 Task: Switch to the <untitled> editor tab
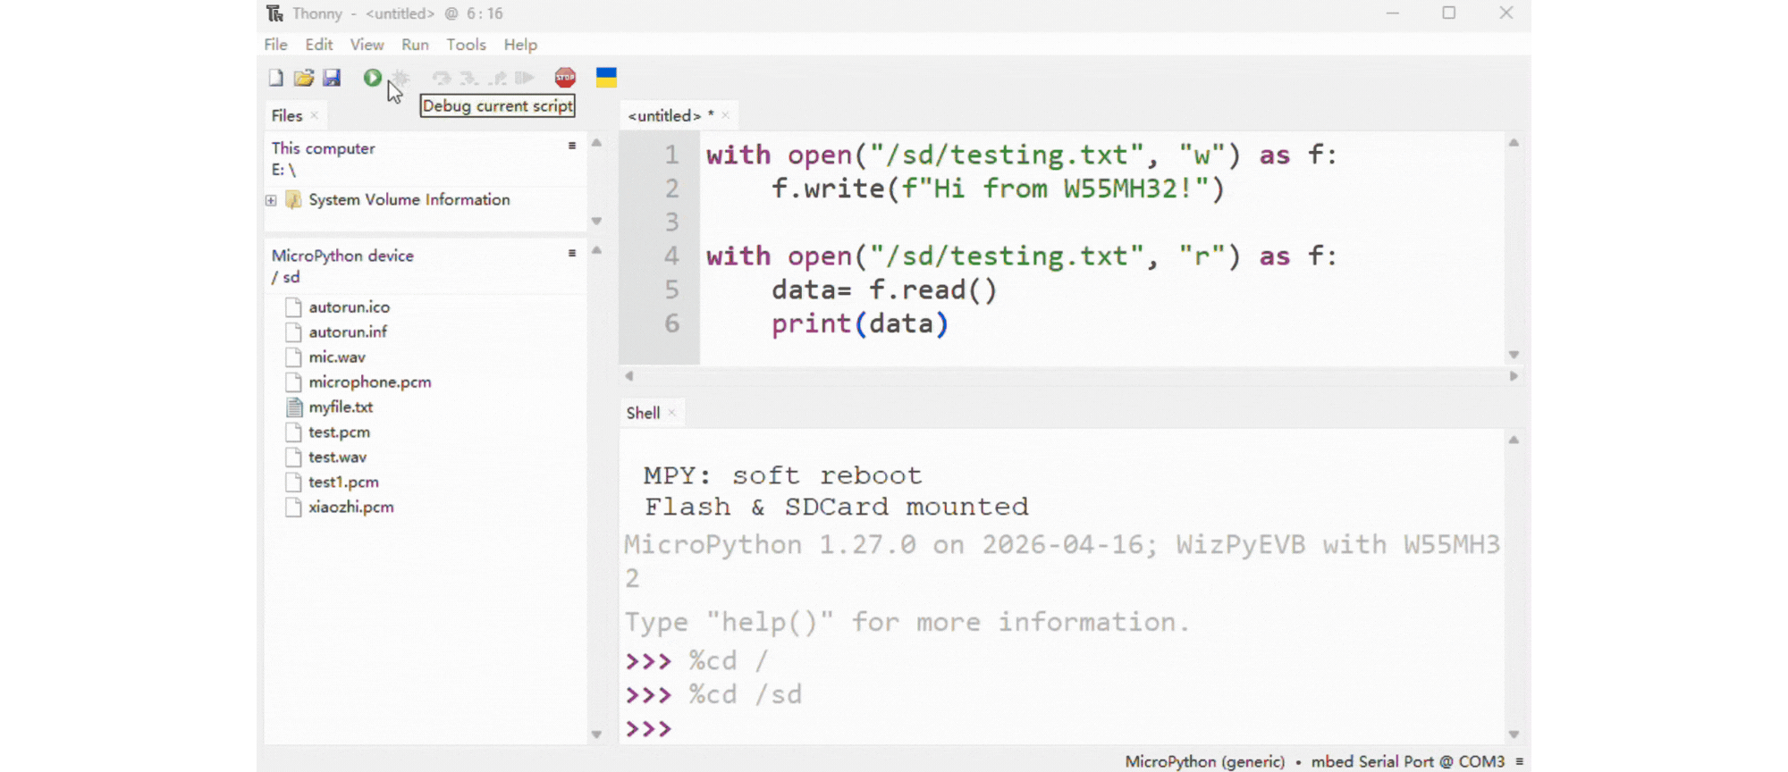(664, 115)
